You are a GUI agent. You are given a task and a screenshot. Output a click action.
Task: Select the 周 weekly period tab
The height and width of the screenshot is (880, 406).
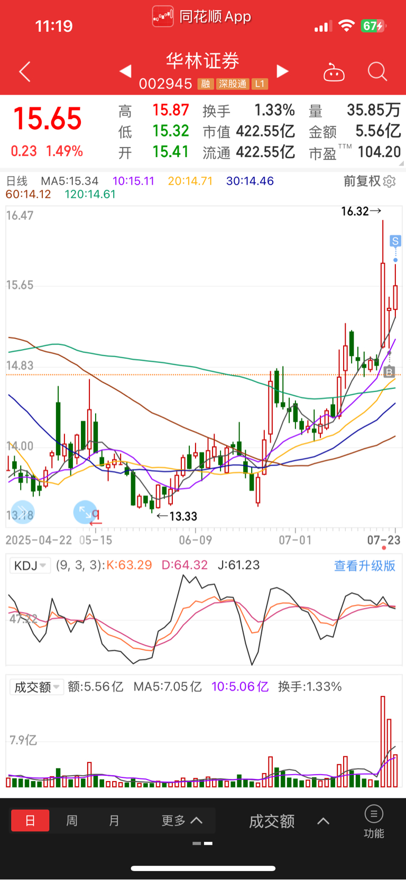(x=72, y=821)
